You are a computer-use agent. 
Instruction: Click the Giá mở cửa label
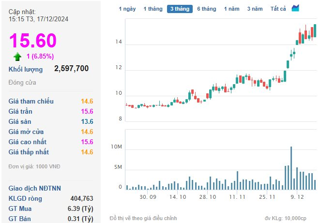tap(26, 132)
